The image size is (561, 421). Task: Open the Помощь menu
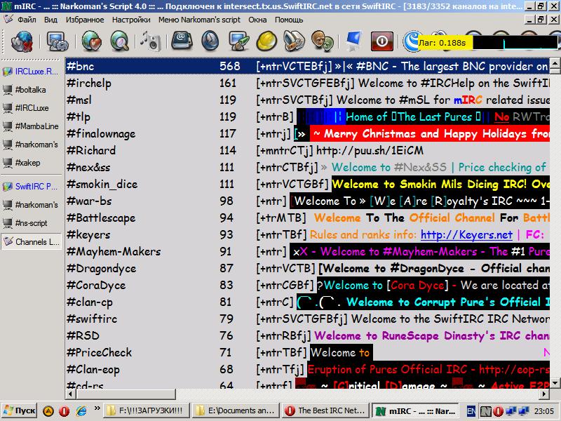point(289,20)
